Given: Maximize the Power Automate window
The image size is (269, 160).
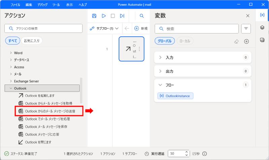Looking at the screenshot, I should pos(251,4).
